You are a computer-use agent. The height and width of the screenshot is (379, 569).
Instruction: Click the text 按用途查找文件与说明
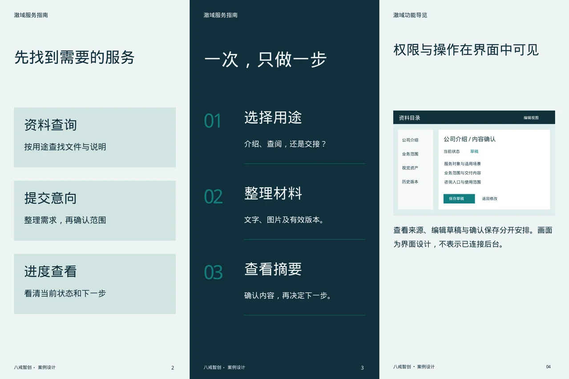(65, 147)
